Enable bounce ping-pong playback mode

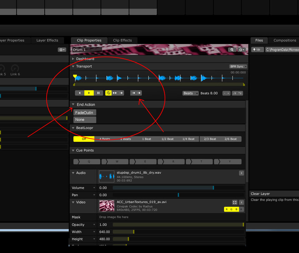(x=115, y=93)
